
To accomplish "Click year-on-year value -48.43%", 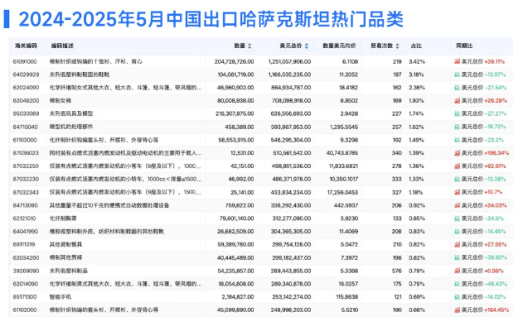I will [496, 284].
